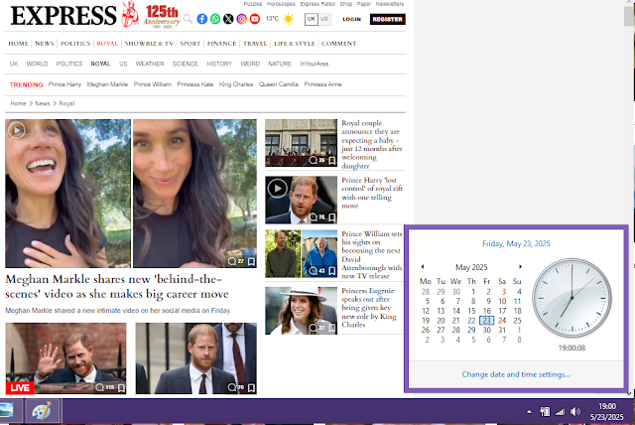The width and height of the screenshot is (635, 425).
Task: Open the Instagram social icon
Action: 242,19
